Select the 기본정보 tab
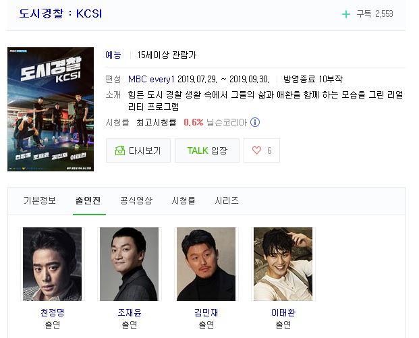This screenshot has width=419, height=338. coord(40,200)
